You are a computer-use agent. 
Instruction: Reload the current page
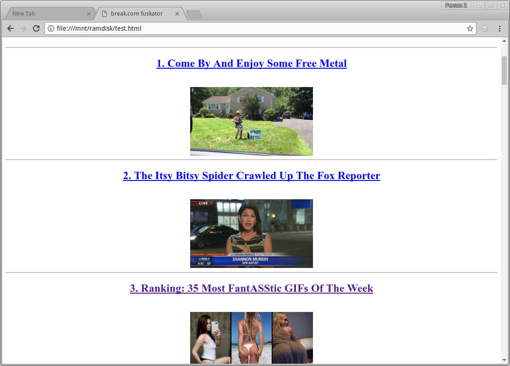pyautogui.click(x=36, y=28)
